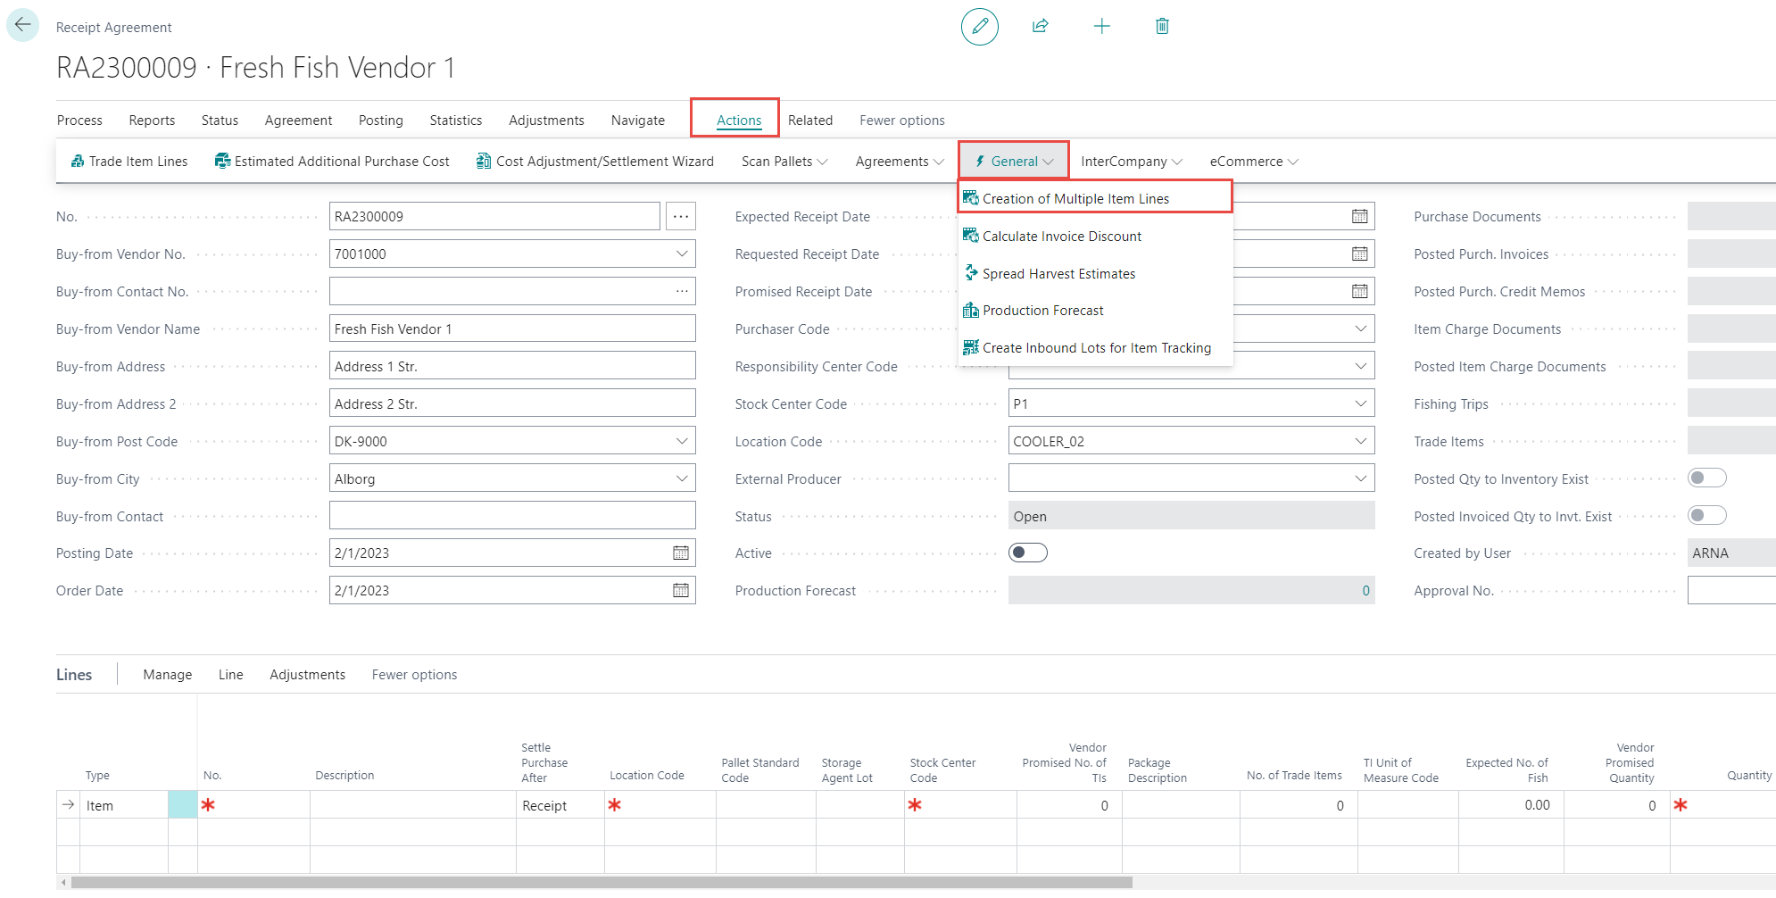Click the ellipsis button beside No. field
The image size is (1776, 898).
coord(681,217)
